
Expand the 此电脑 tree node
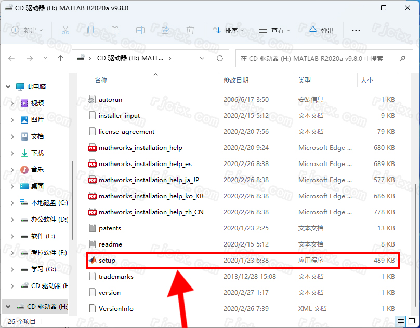(7, 86)
